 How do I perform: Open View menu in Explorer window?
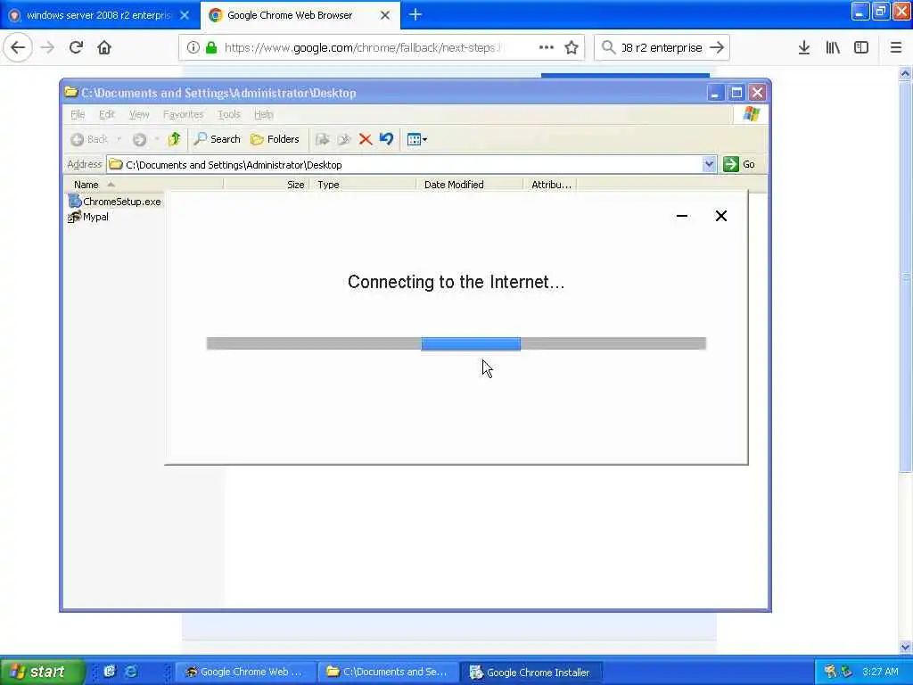point(138,115)
